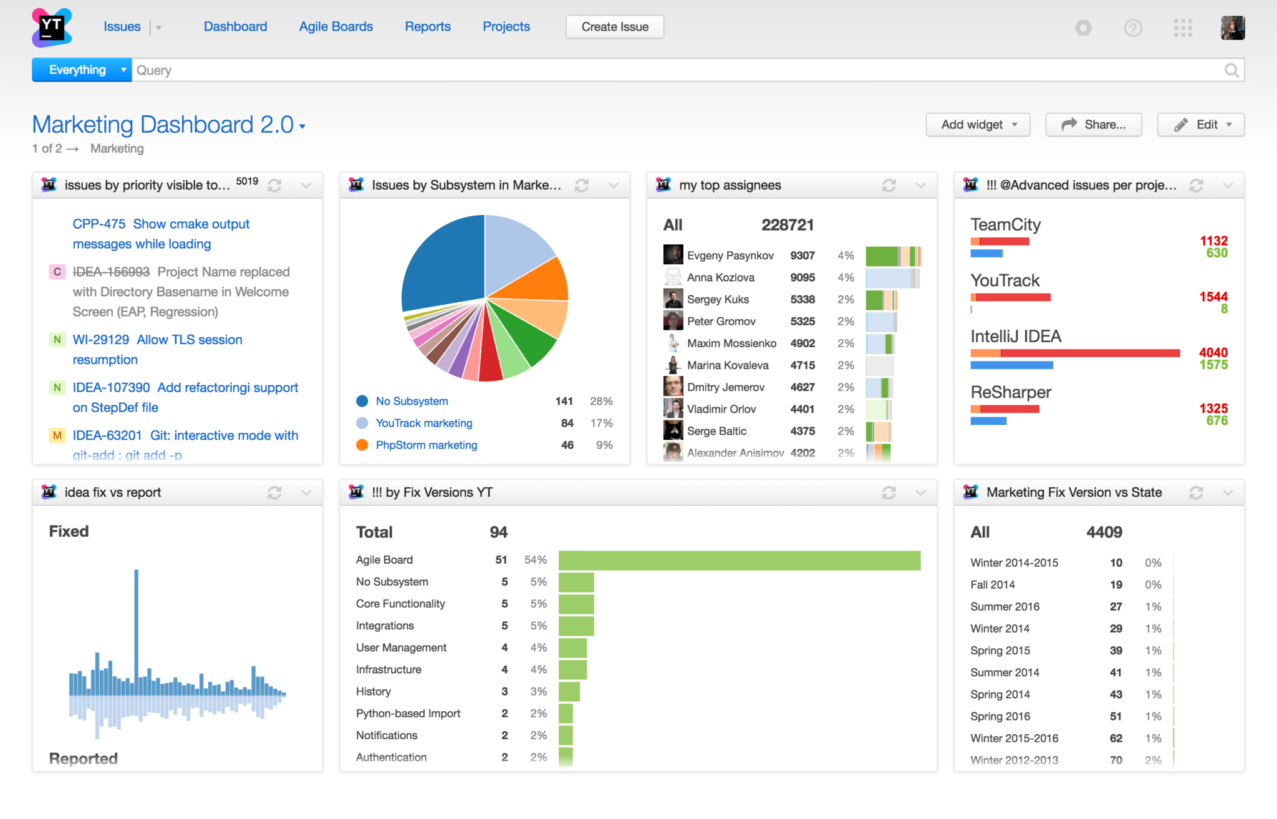
Task: Open issue CPP-475 link
Action: point(99,223)
